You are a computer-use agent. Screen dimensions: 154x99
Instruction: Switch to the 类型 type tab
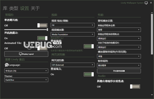(14, 8)
